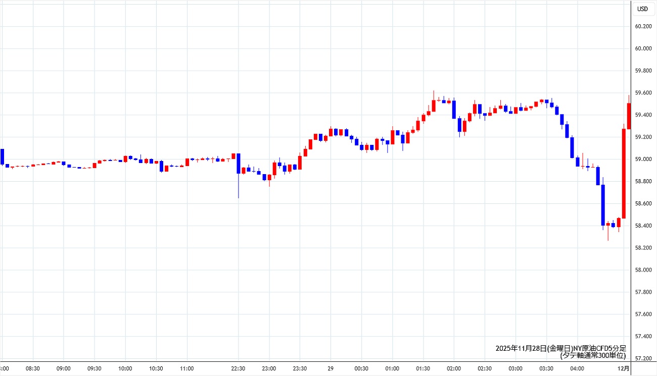Select the 01:30 time axis label
Image resolution: width=657 pixels, height=376 pixels.
tap(423, 368)
